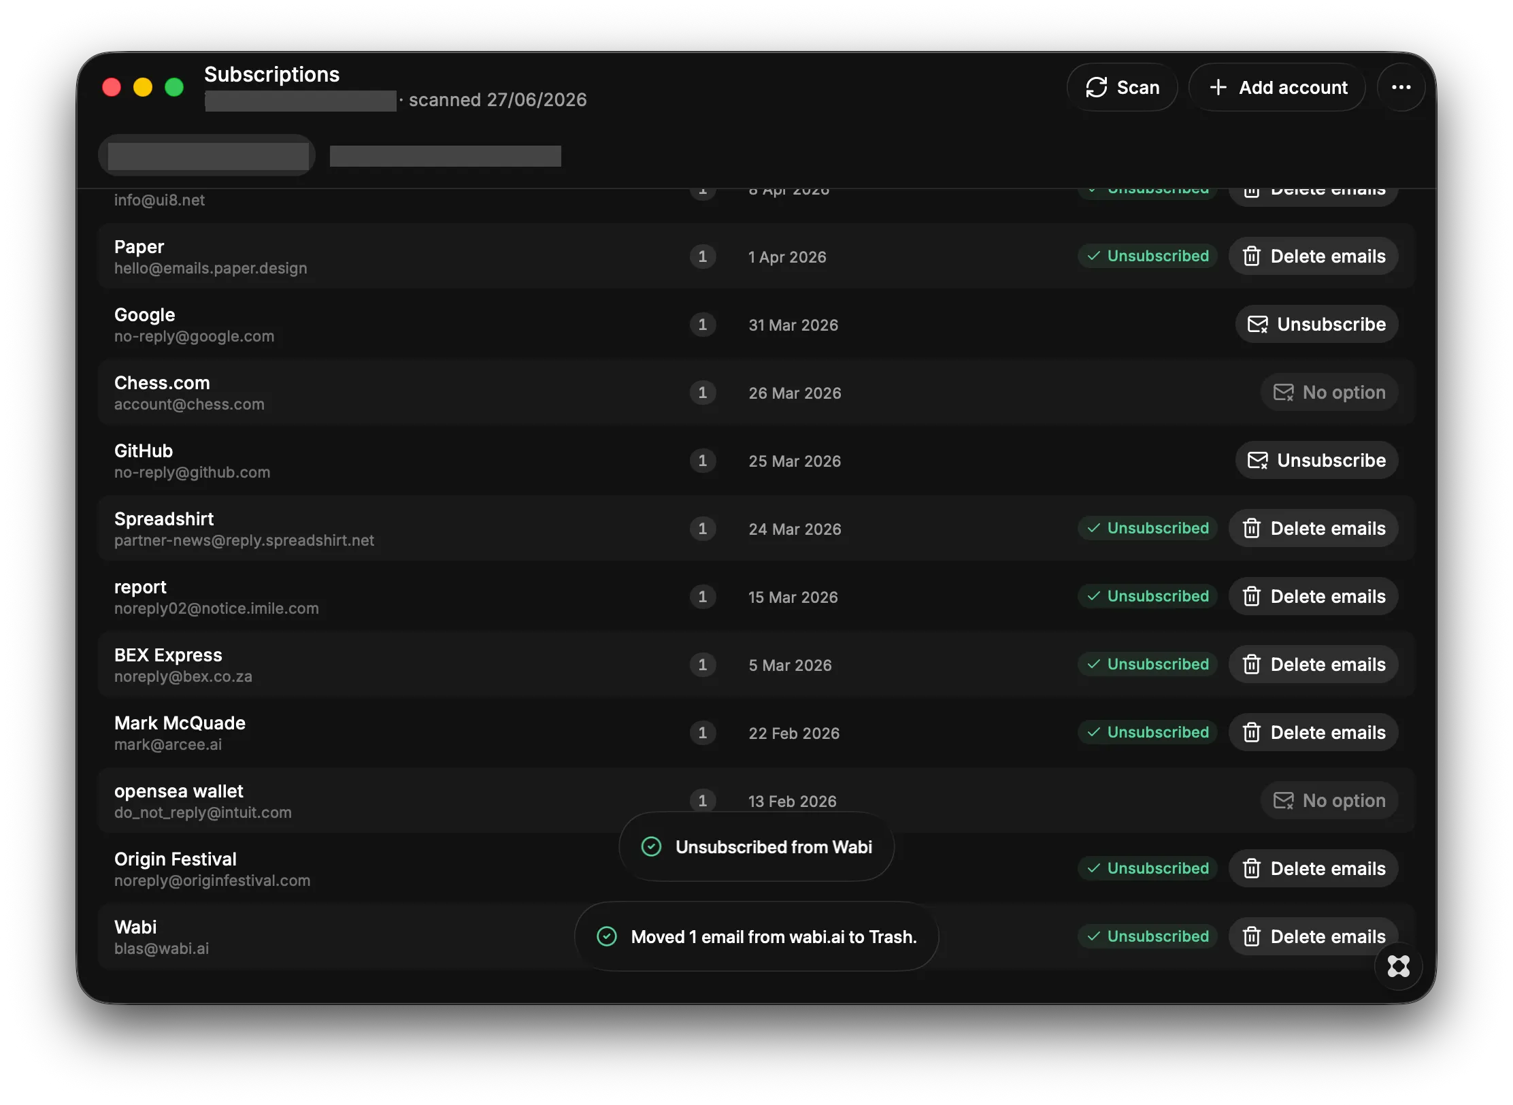The height and width of the screenshot is (1105, 1513).
Task: Select the Spreadshirt subscription name
Action: point(164,519)
